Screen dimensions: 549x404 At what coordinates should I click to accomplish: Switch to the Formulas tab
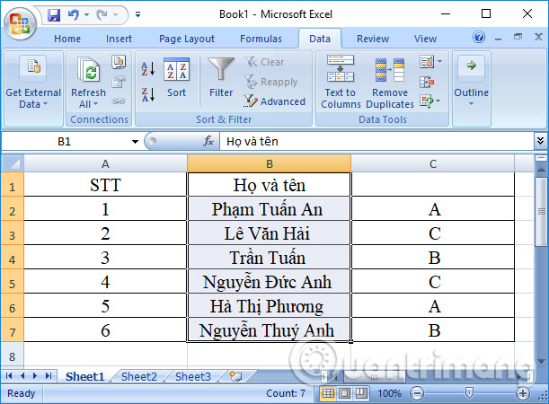pos(261,39)
